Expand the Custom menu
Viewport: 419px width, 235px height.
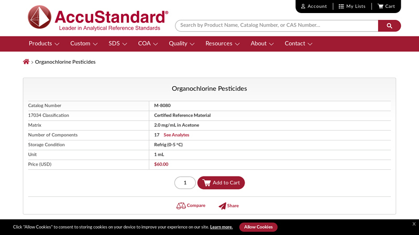84,43
